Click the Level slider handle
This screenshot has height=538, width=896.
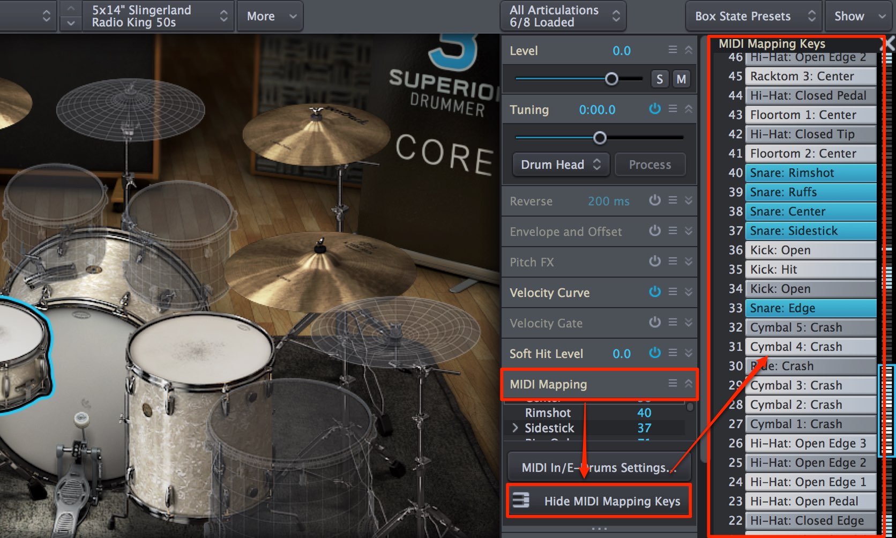coord(611,79)
